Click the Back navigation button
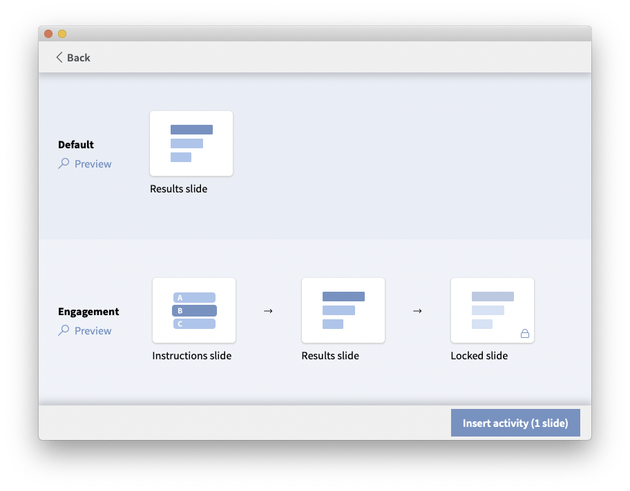The height and width of the screenshot is (491, 630). (x=72, y=57)
